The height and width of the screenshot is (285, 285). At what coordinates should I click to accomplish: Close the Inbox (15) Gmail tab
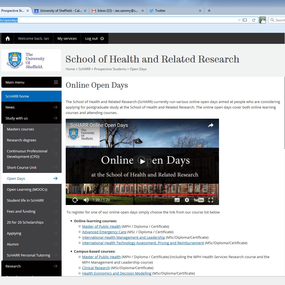[142, 11]
